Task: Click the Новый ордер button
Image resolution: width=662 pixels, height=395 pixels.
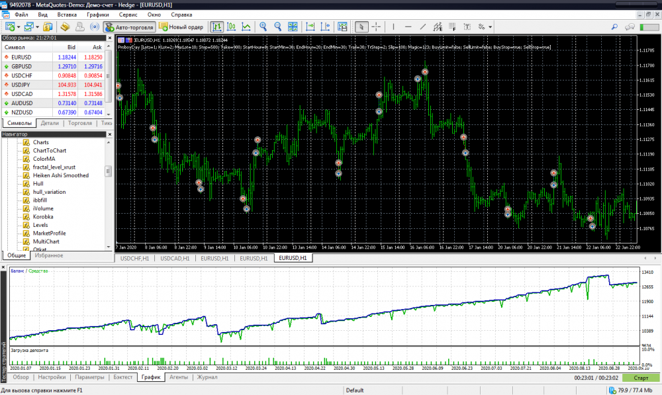Action: point(181,27)
